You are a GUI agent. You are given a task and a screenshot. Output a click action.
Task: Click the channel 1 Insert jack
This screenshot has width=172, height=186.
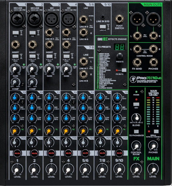tap(15, 45)
